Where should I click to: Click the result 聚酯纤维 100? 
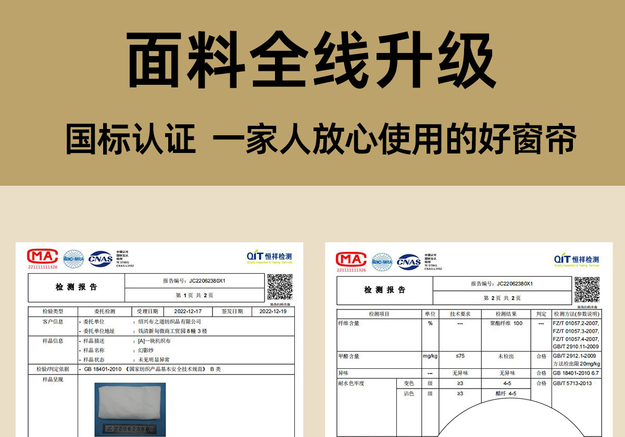[506, 324]
